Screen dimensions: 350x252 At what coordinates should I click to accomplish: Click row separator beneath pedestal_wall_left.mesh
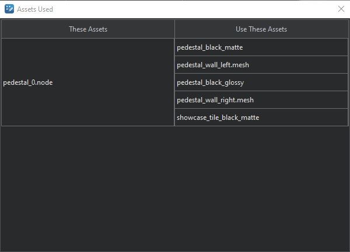pyautogui.click(x=257, y=74)
